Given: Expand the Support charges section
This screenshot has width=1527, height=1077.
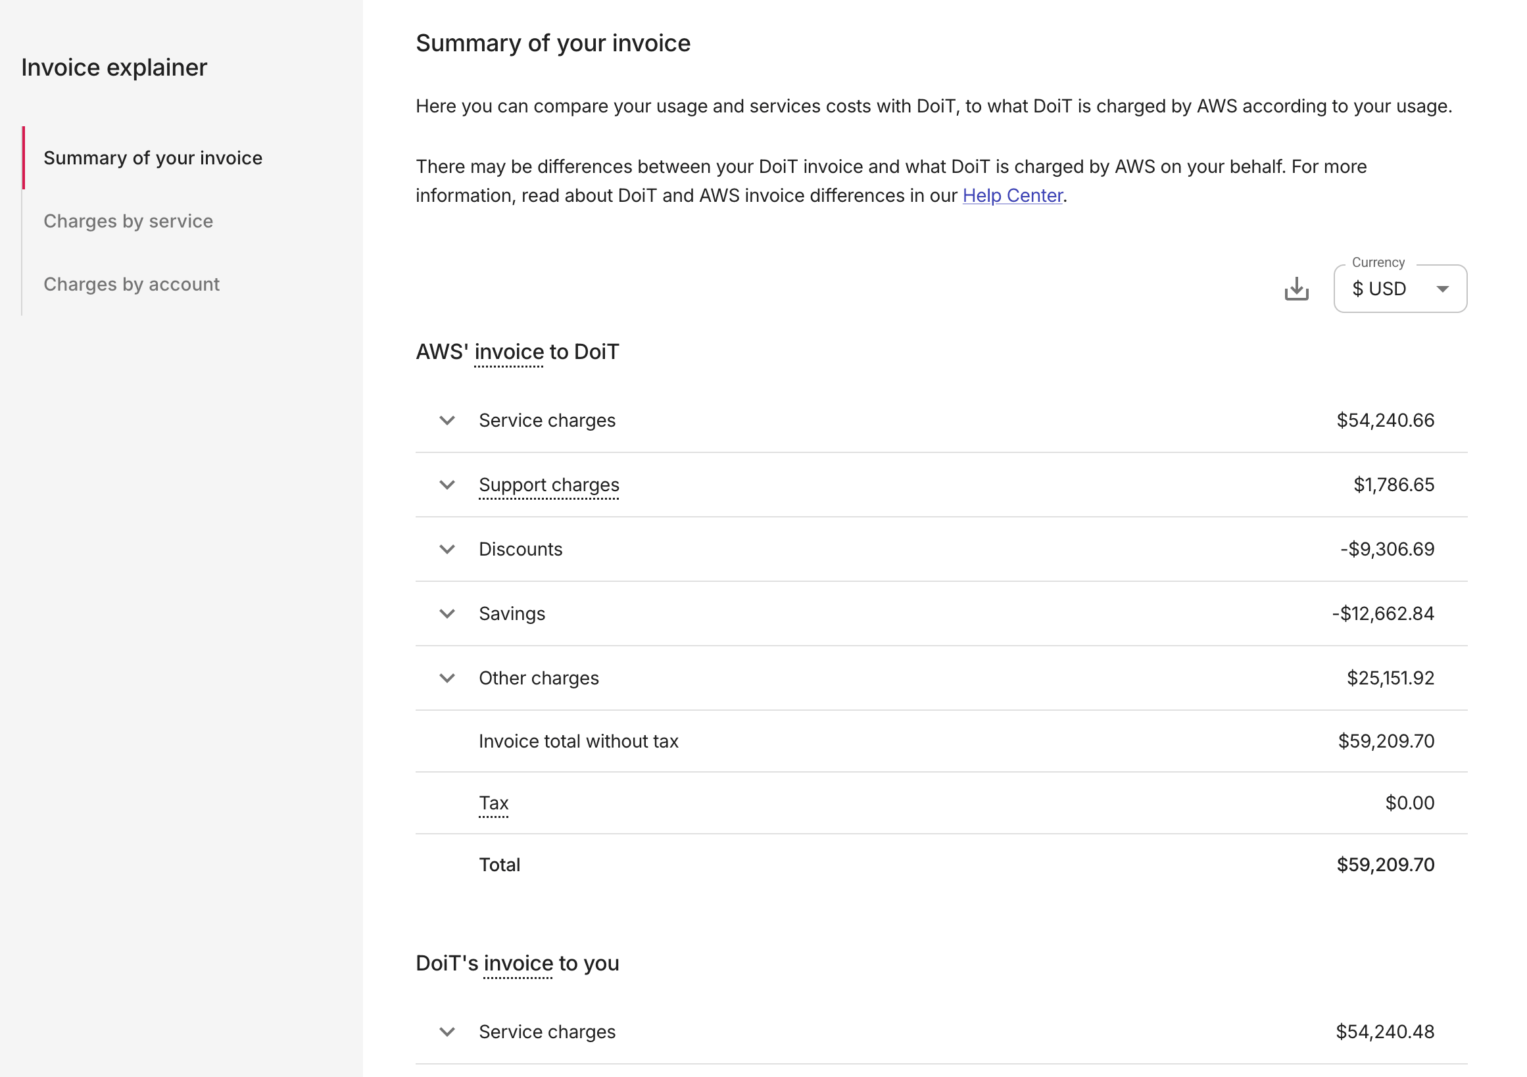Looking at the screenshot, I should pos(447,485).
